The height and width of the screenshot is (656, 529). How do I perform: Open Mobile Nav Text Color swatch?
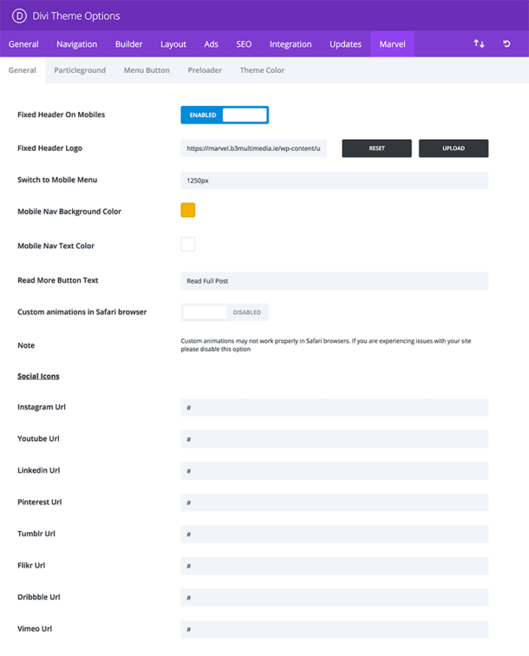tap(188, 245)
